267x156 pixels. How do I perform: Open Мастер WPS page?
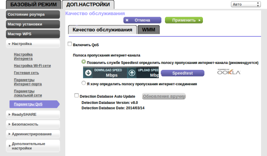(x=33, y=34)
